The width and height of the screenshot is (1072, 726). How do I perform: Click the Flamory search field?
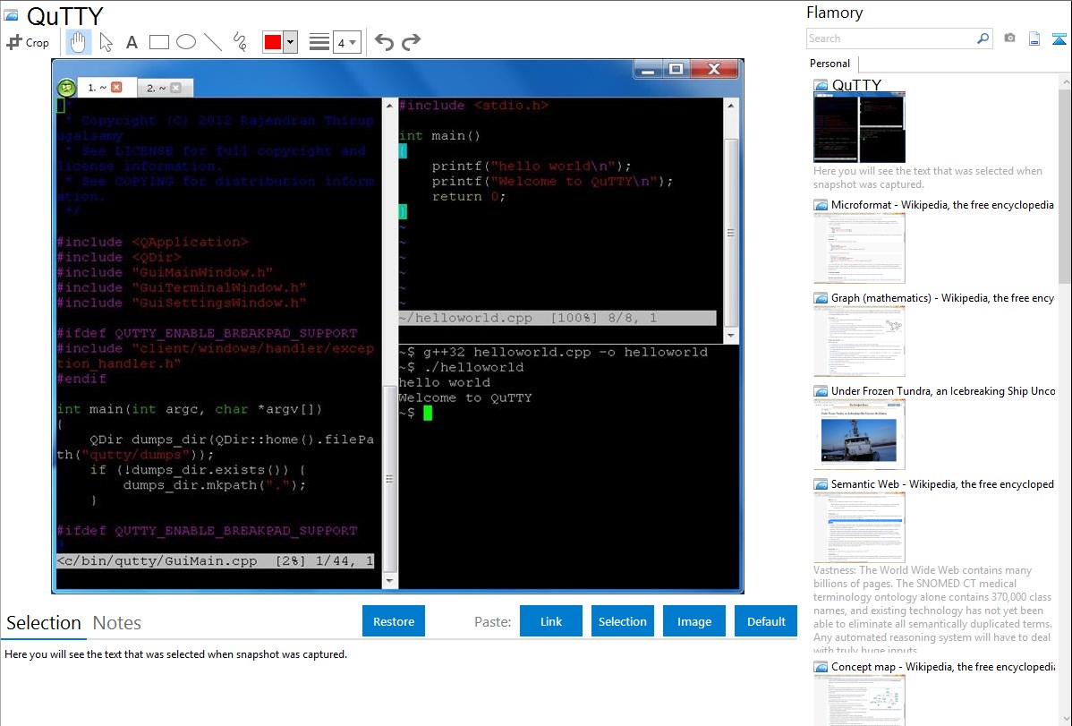tap(891, 38)
